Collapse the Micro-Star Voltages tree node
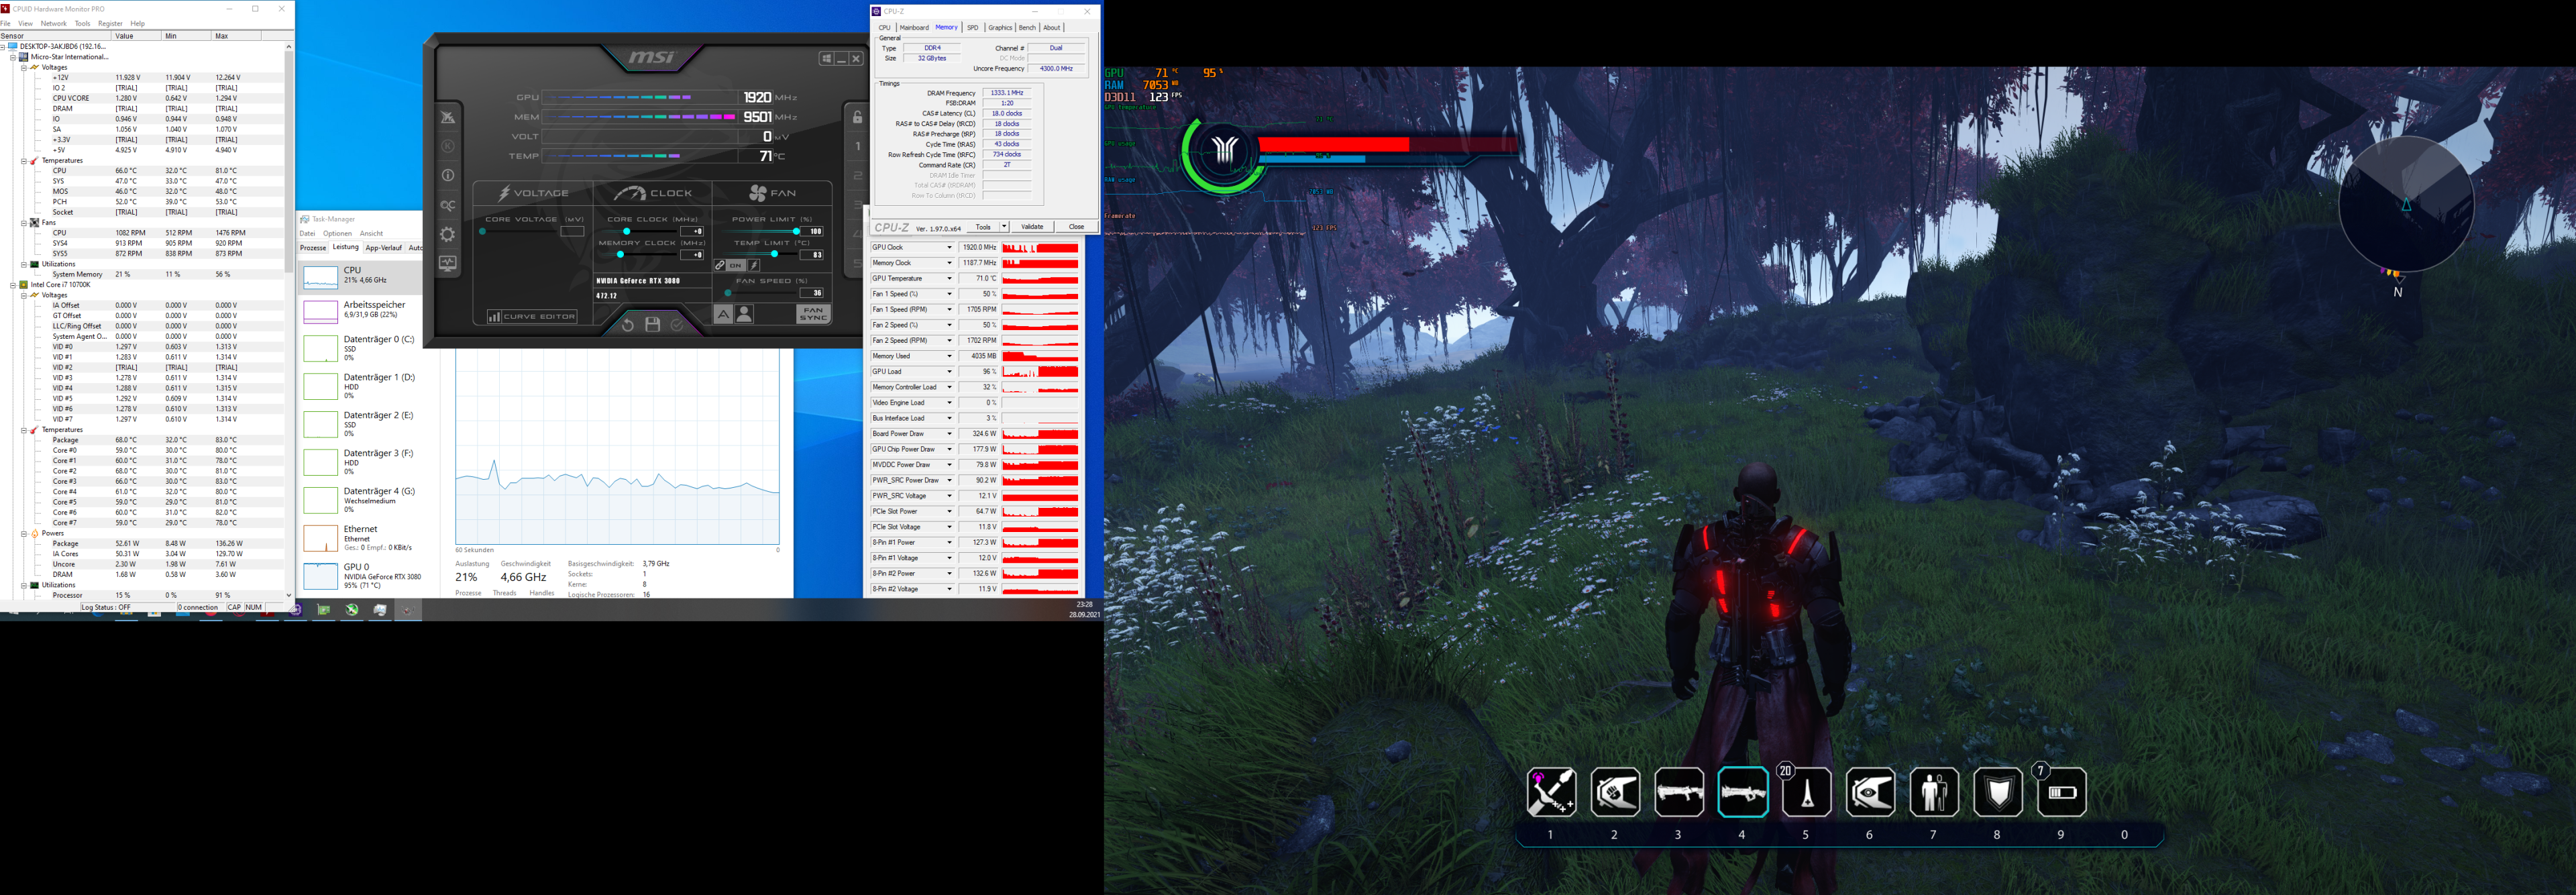Screen dimensions: 2576x895 tap(24, 67)
